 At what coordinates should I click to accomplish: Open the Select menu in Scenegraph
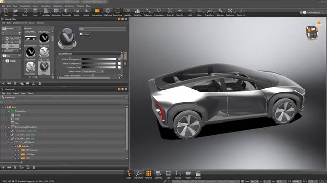(31, 93)
